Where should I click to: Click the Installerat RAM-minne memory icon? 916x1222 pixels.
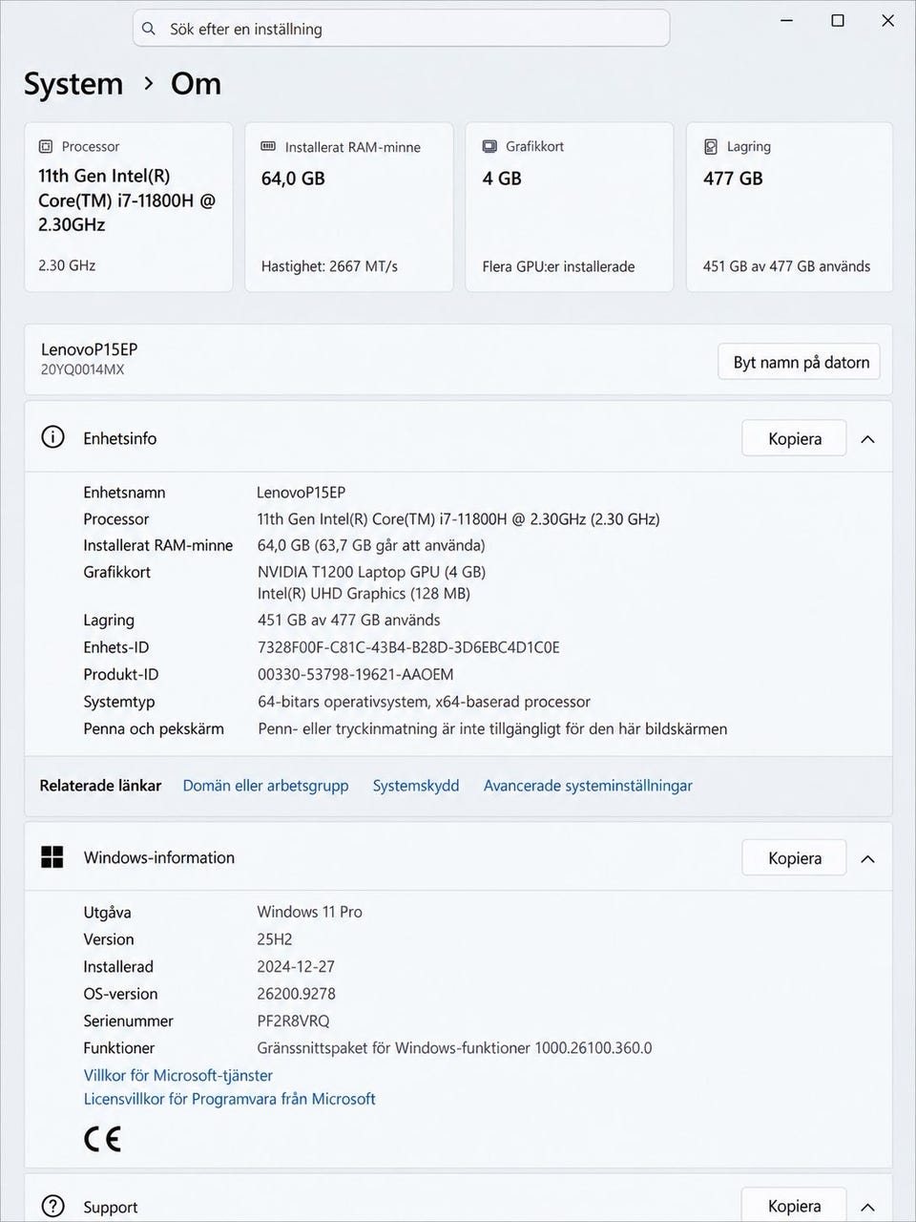(x=268, y=146)
